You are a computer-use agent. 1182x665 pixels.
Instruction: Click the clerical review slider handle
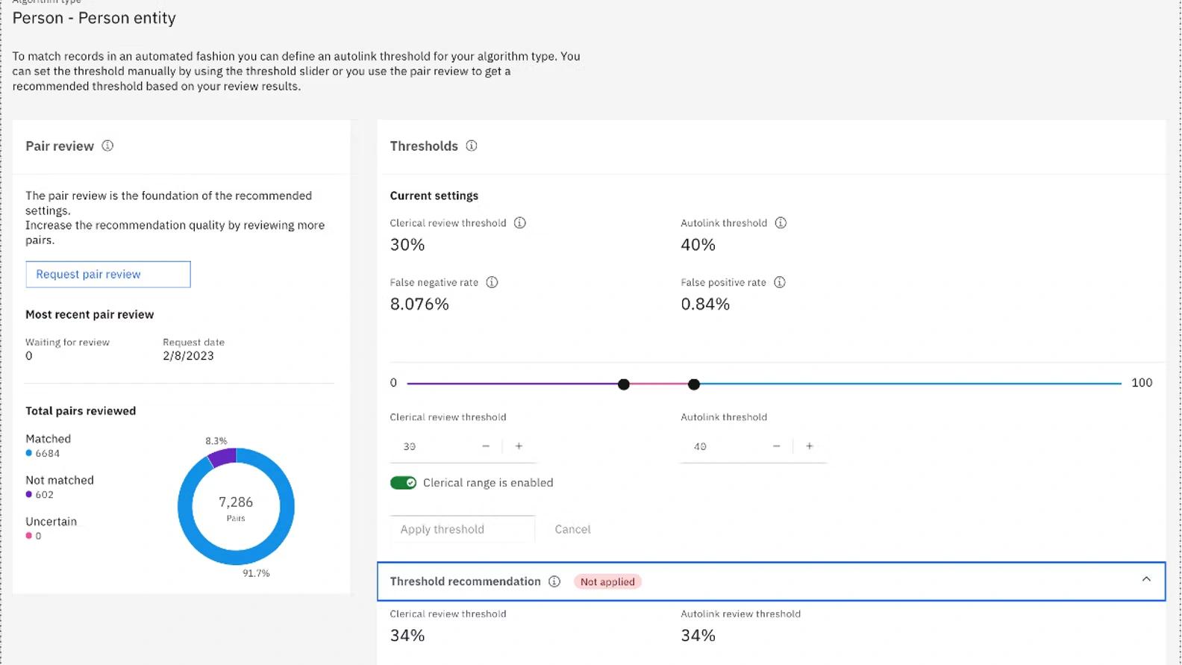pyautogui.click(x=624, y=384)
